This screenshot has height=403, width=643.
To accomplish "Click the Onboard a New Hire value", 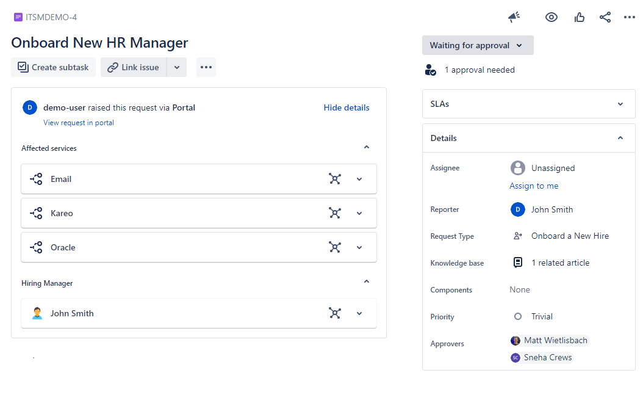I will coord(570,236).
